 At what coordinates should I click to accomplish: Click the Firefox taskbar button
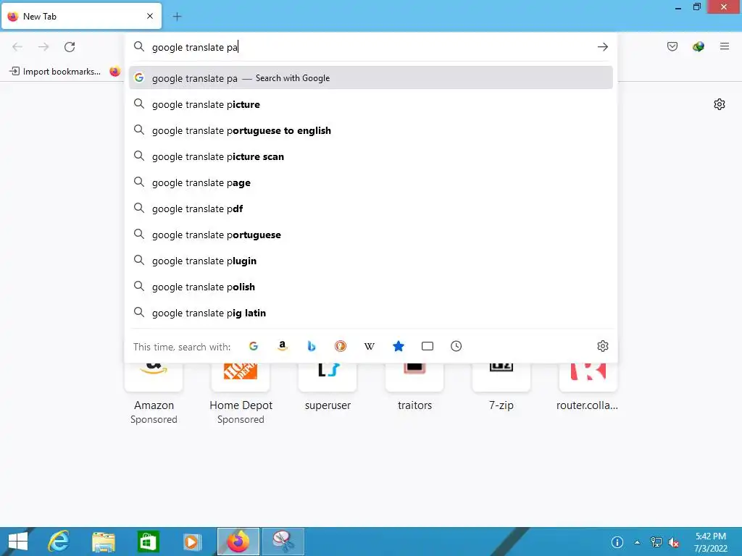(238, 542)
